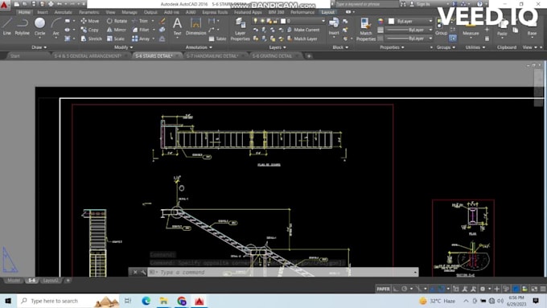Viewport: 547px width, 308px height.
Task: Select the Line tool
Action: (x=7, y=27)
